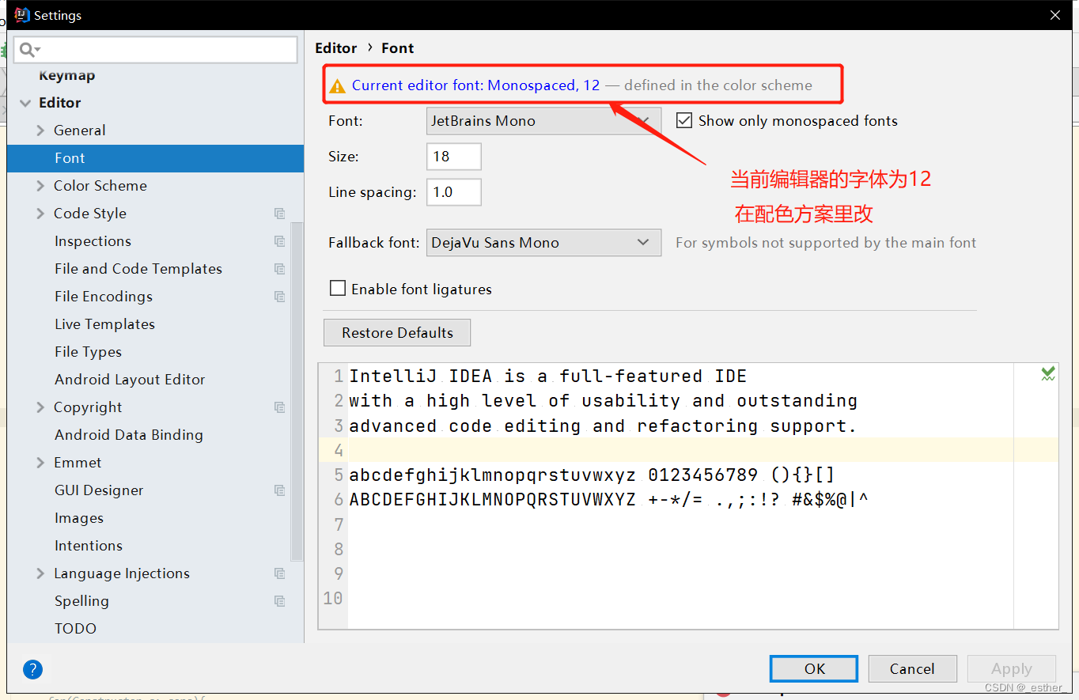Expand the General tree node

(x=40, y=131)
